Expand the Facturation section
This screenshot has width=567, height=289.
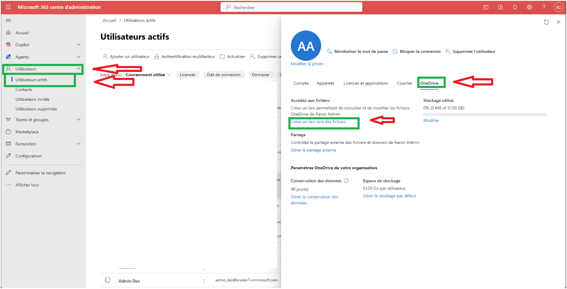click(78, 144)
